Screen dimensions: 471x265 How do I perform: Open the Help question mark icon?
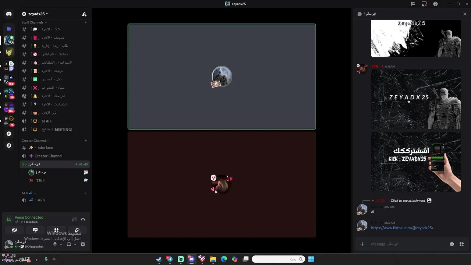pos(435,4)
